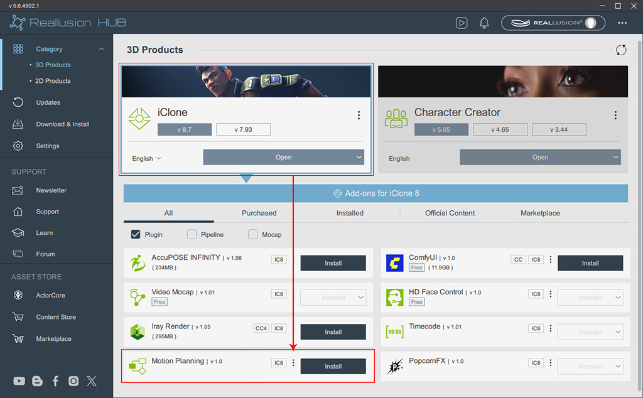The width and height of the screenshot is (643, 398).
Task: Open Download & Install
Action: [x=62, y=124]
